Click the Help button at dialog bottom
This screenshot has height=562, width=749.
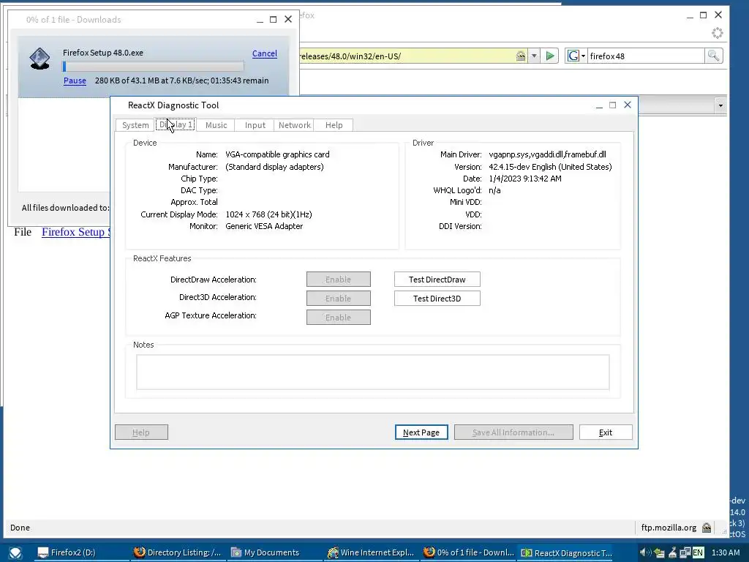141,432
